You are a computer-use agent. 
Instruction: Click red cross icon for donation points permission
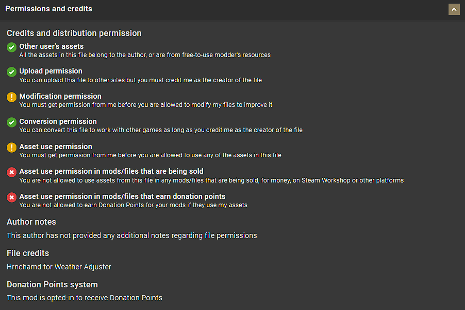point(11,197)
